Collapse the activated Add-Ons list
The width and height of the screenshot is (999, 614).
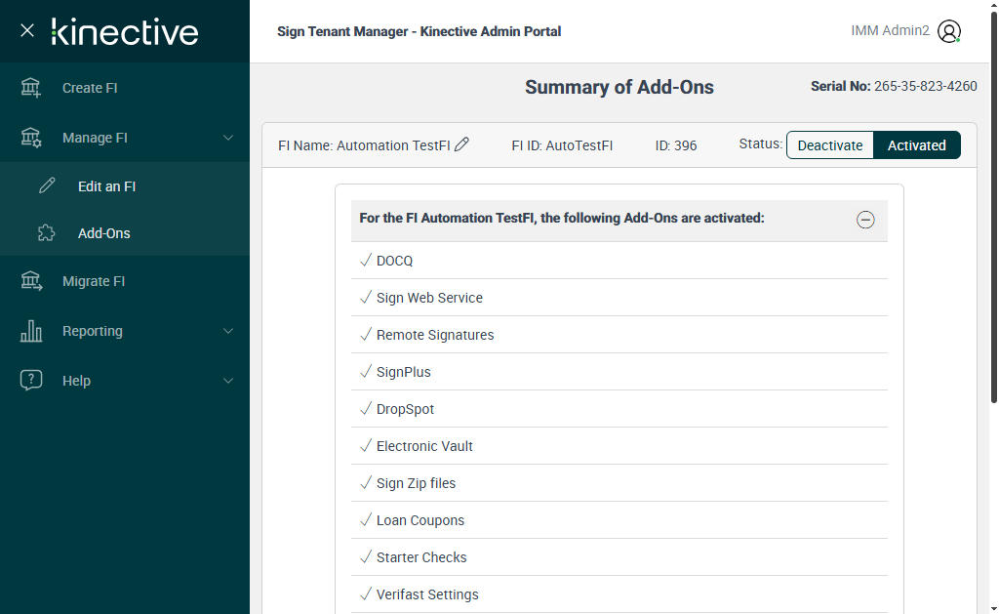865,220
